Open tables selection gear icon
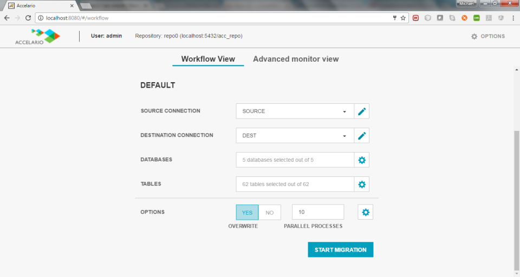Screen dimensions: 520x277 click(x=362, y=184)
